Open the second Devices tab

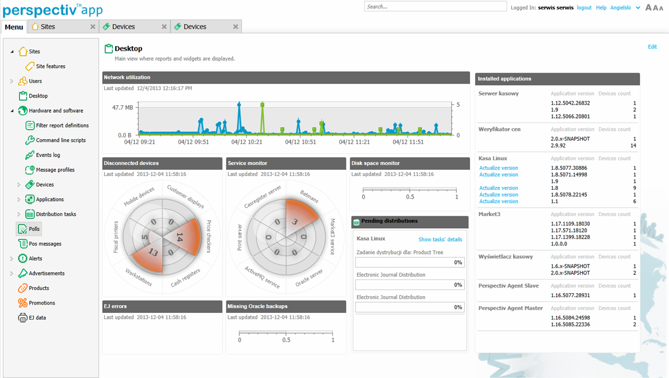click(x=206, y=27)
